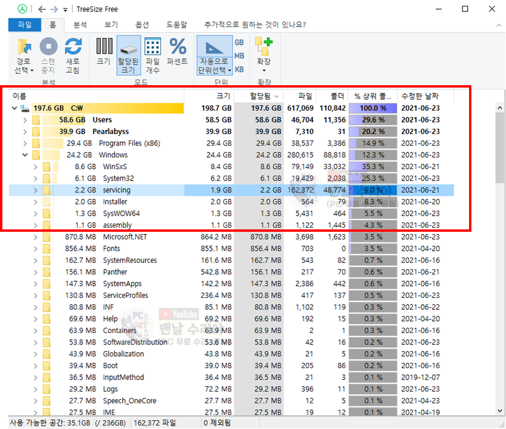This screenshot has height=429, width=506.
Task: Expand the Users folder
Action: [x=25, y=120]
